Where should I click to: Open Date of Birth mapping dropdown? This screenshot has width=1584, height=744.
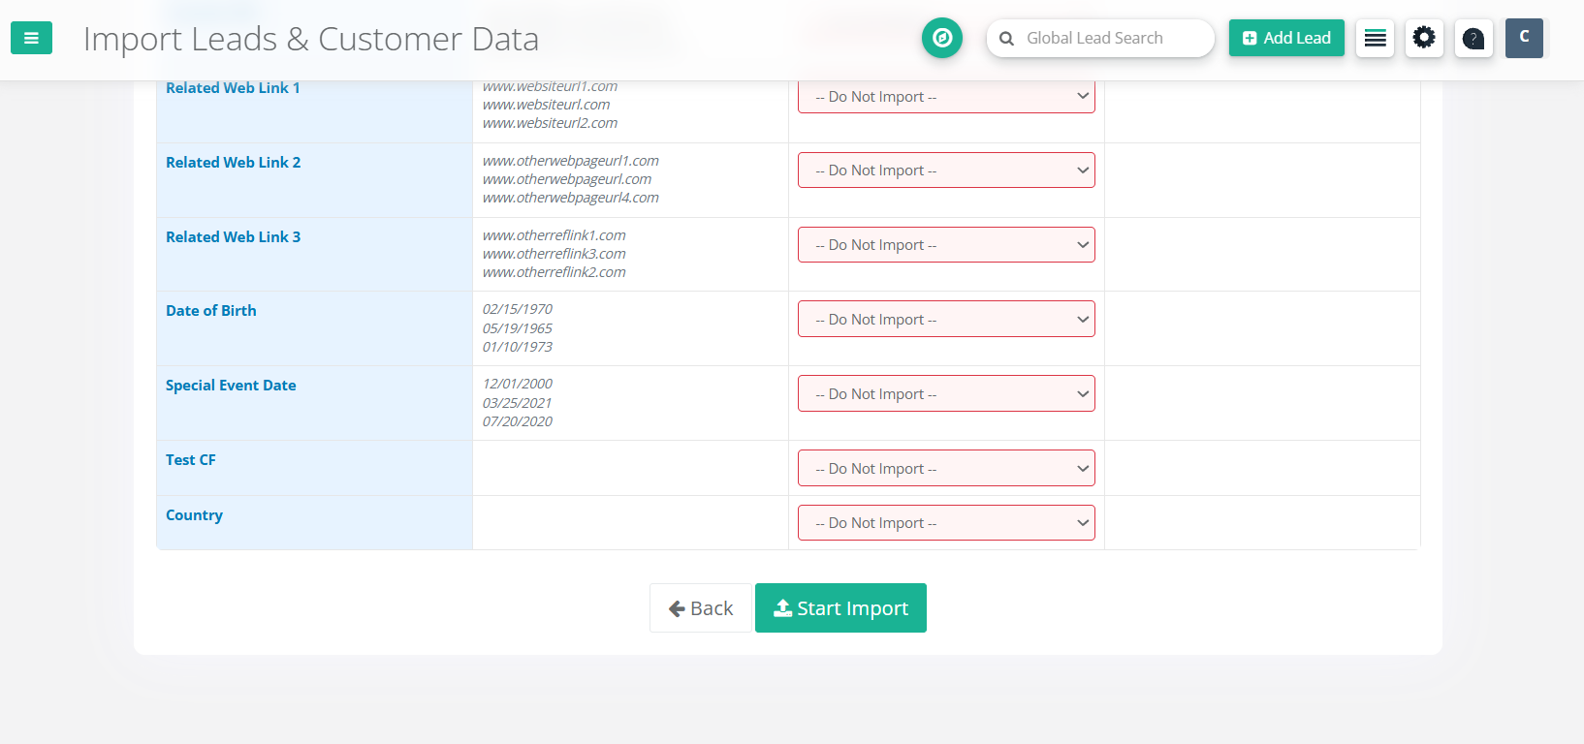coord(945,320)
